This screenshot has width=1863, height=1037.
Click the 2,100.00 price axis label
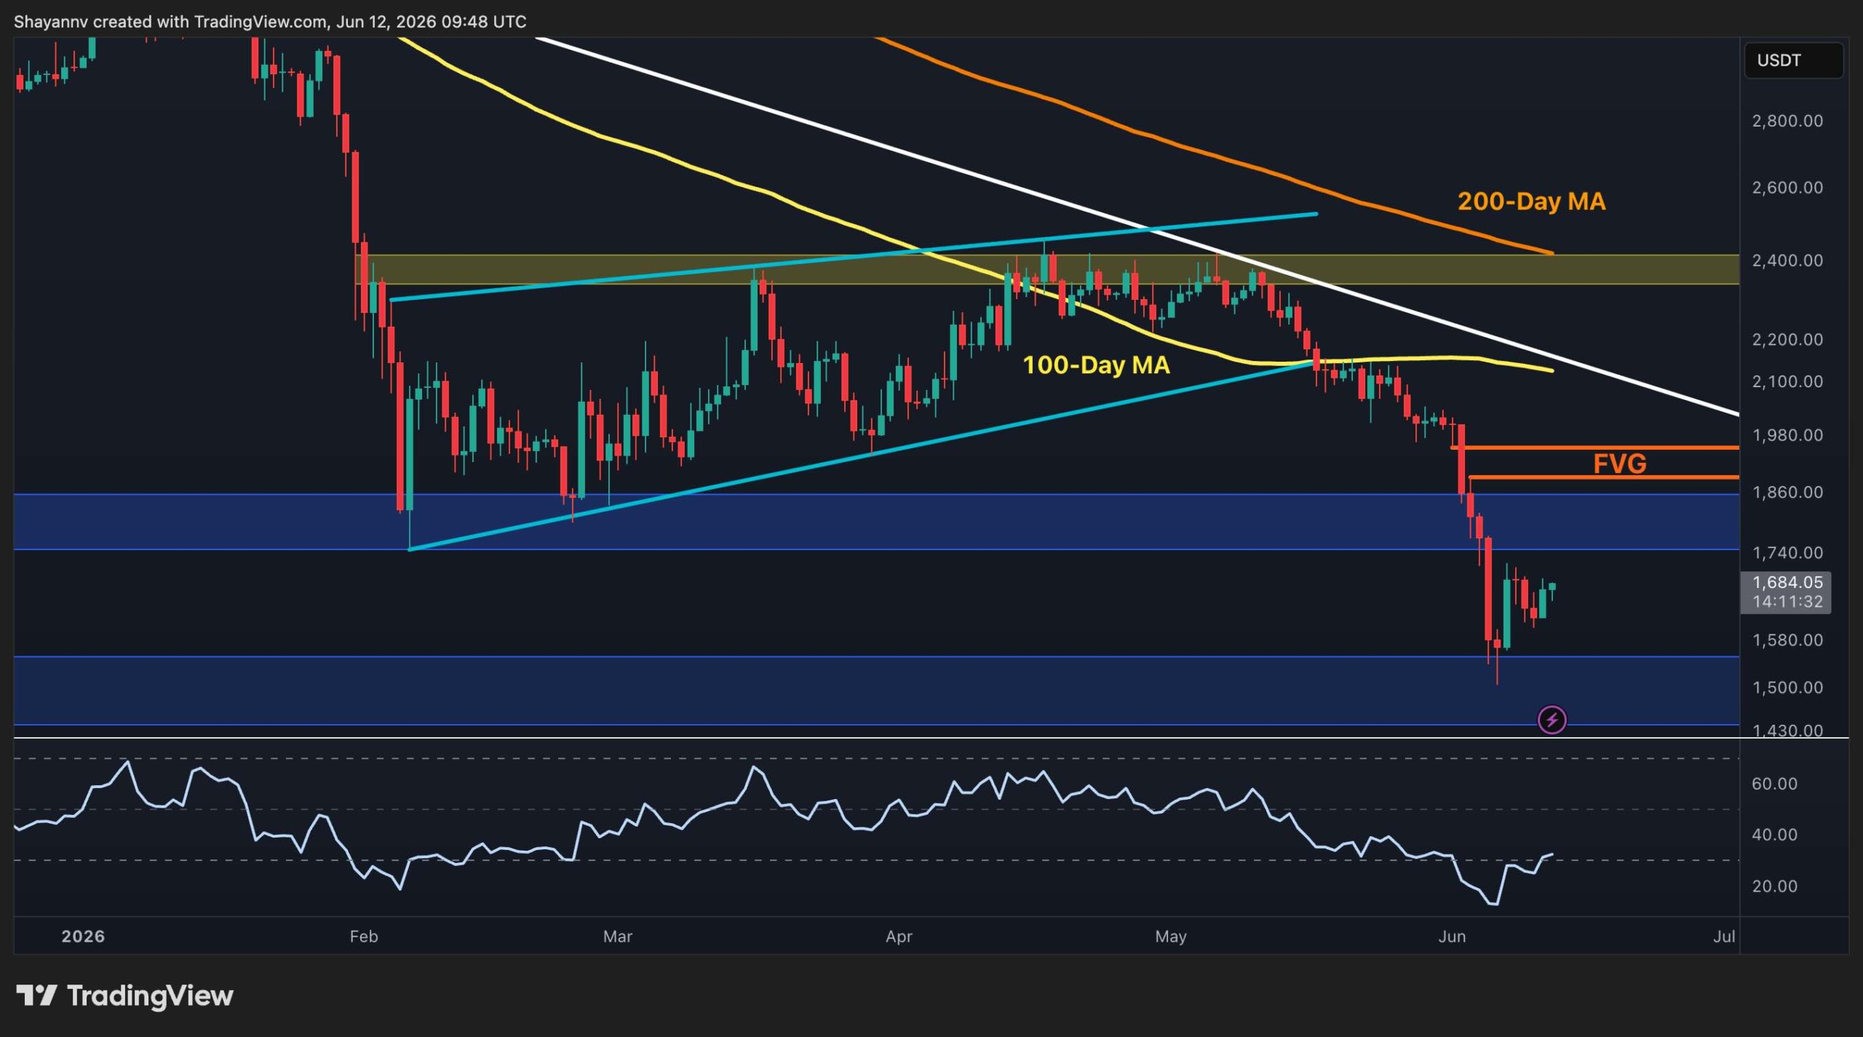[1787, 382]
